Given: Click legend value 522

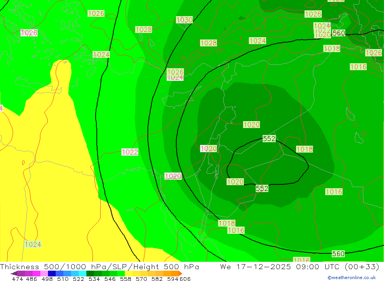Looking at the screenshot, I should 78,279.
